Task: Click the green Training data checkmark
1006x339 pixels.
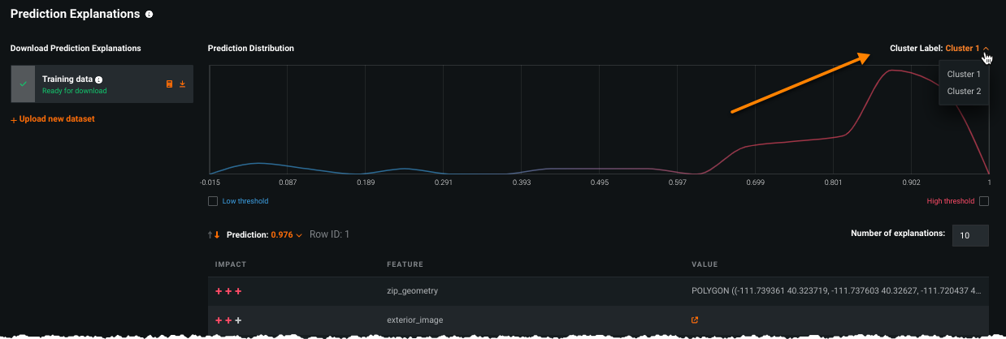Action: coord(24,84)
